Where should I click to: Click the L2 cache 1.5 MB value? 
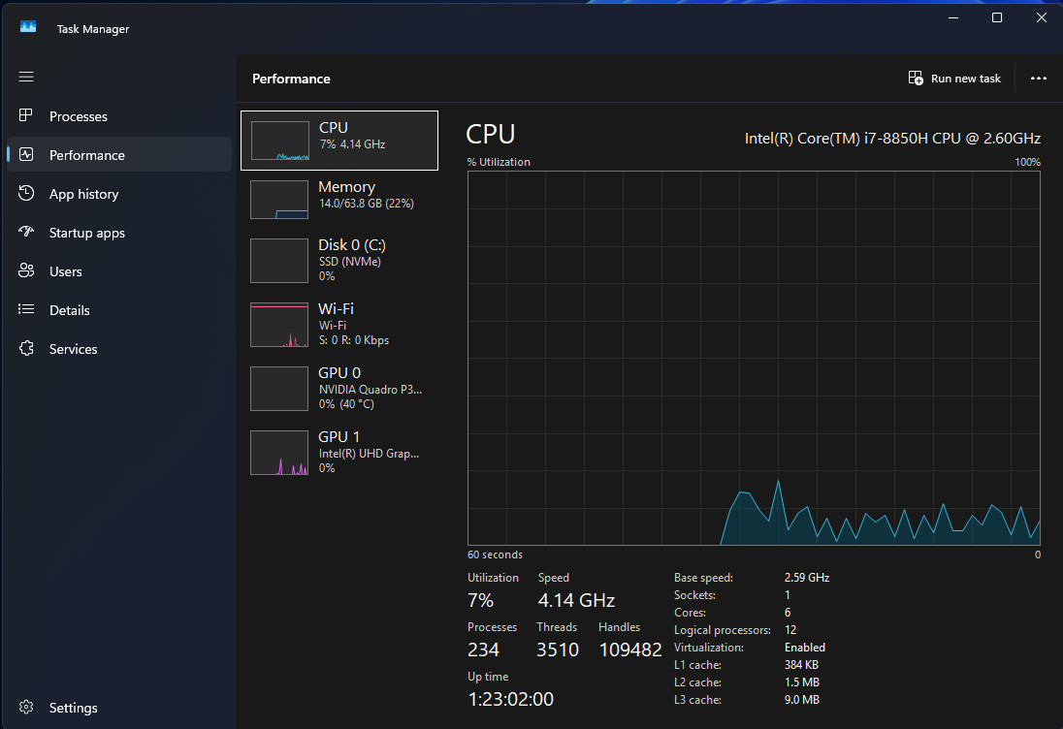(x=802, y=682)
